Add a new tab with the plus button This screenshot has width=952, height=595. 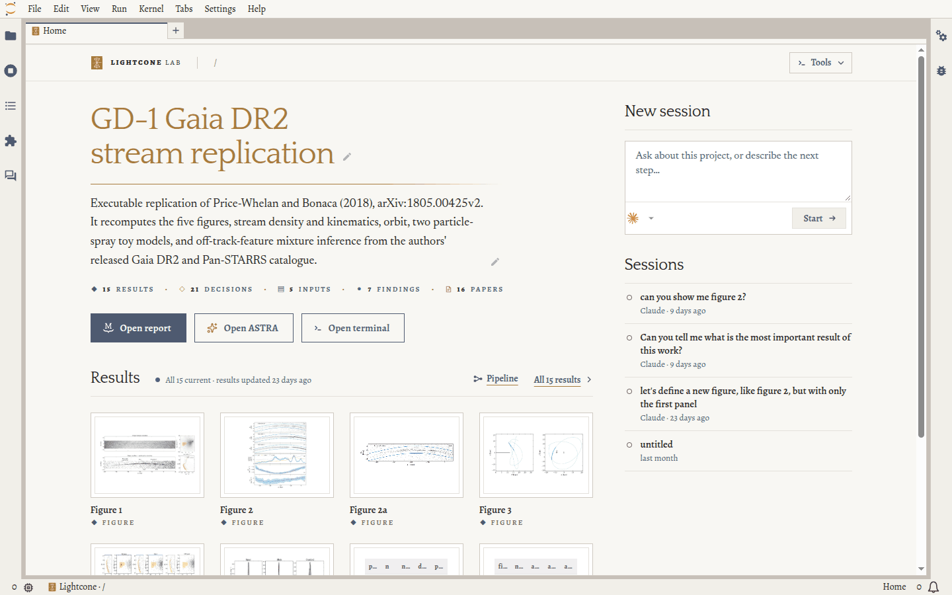(176, 30)
